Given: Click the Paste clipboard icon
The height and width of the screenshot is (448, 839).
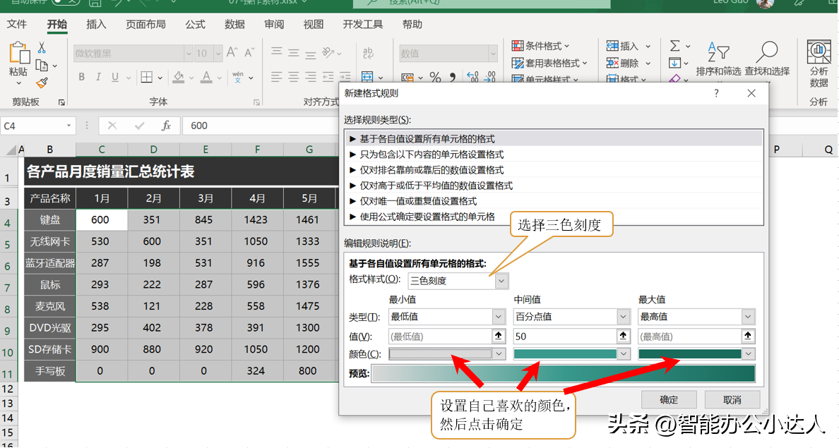Looking at the screenshot, I should pos(19,54).
